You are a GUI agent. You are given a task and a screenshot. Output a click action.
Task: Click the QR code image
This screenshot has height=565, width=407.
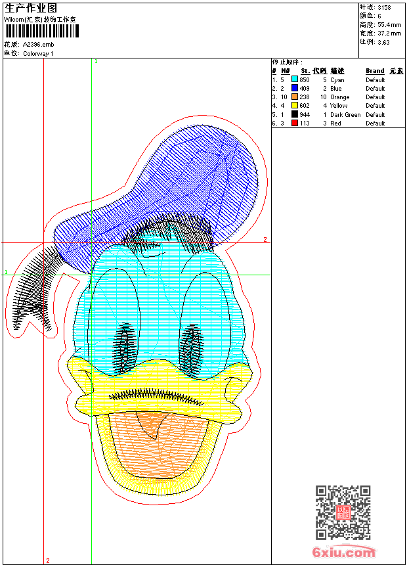pyautogui.click(x=343, y=512)
